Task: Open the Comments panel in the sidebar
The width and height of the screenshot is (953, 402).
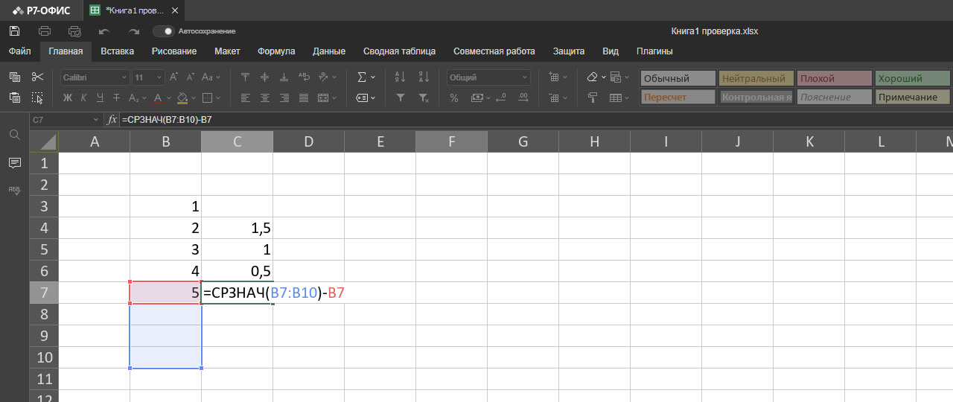Action: click(x=14, y=162)
